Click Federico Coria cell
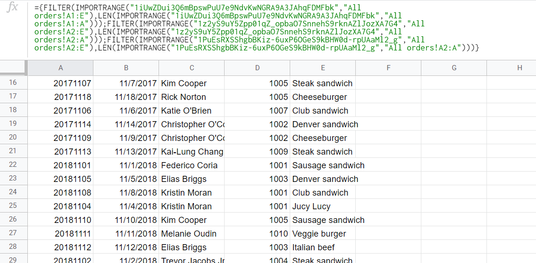Image resolution: width=536 pixels, height=263 pixels. click(x=192, y=165)
